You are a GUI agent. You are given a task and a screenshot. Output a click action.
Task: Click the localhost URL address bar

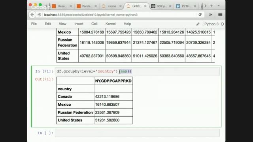[119, 15]
